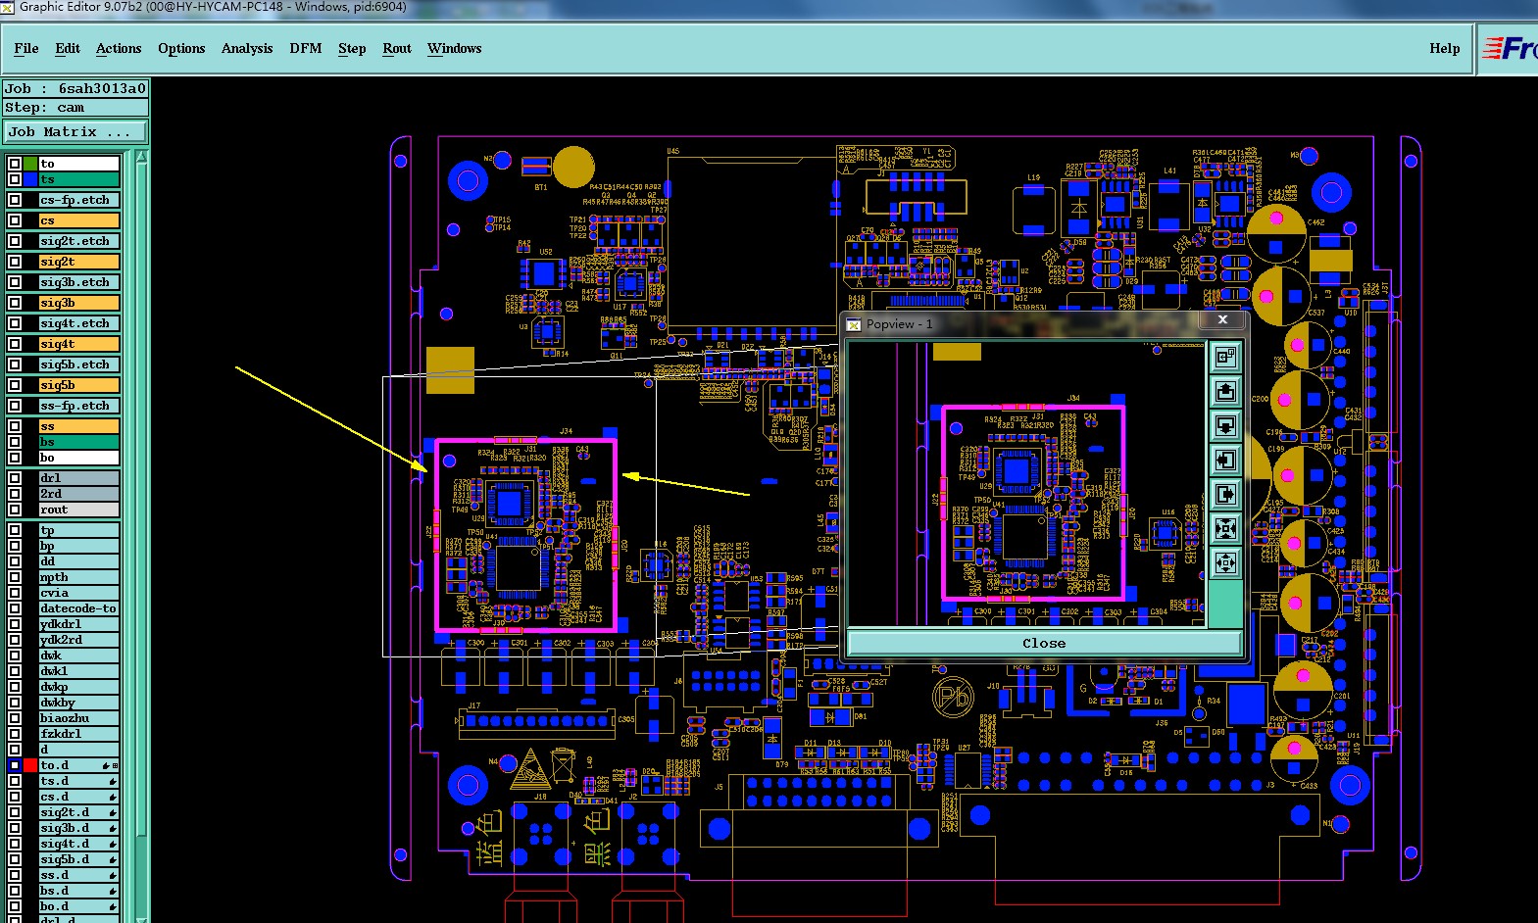Click the Close button in Popview
This screenshot has height=923, width=1538.
pyautogui.click(x=1044, y=643)
